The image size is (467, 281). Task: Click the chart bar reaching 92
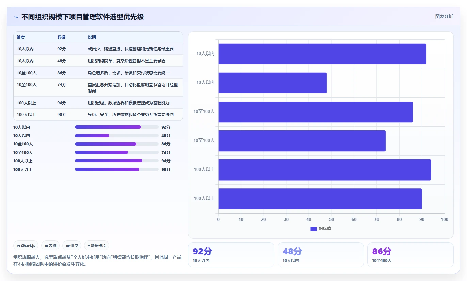(x=322, y=54)
